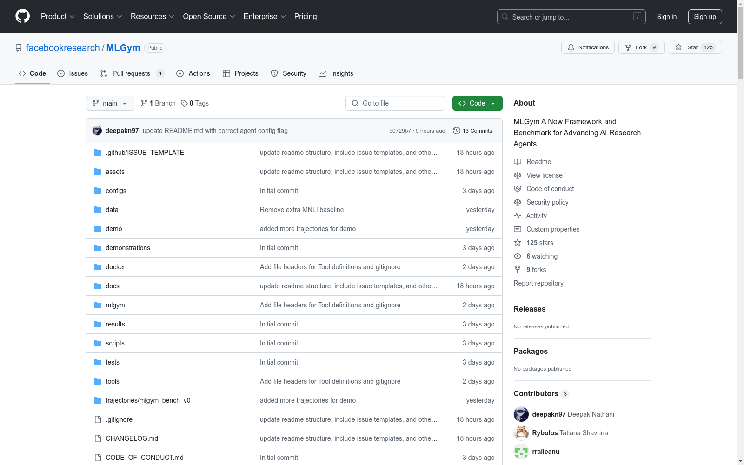This screenshot has width=744, height=465.
Task: Expand the Enterprise menu
Action: tap(265, 17)
